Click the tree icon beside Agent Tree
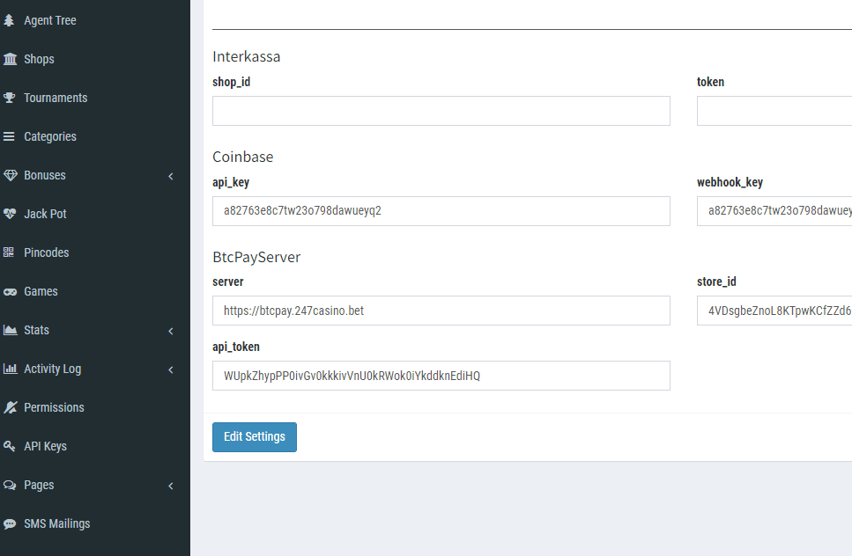The image size is (852, 556). pos(10,20)
